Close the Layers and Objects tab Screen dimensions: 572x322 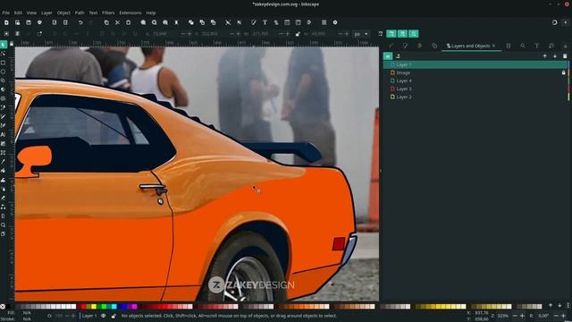point(493,46)
